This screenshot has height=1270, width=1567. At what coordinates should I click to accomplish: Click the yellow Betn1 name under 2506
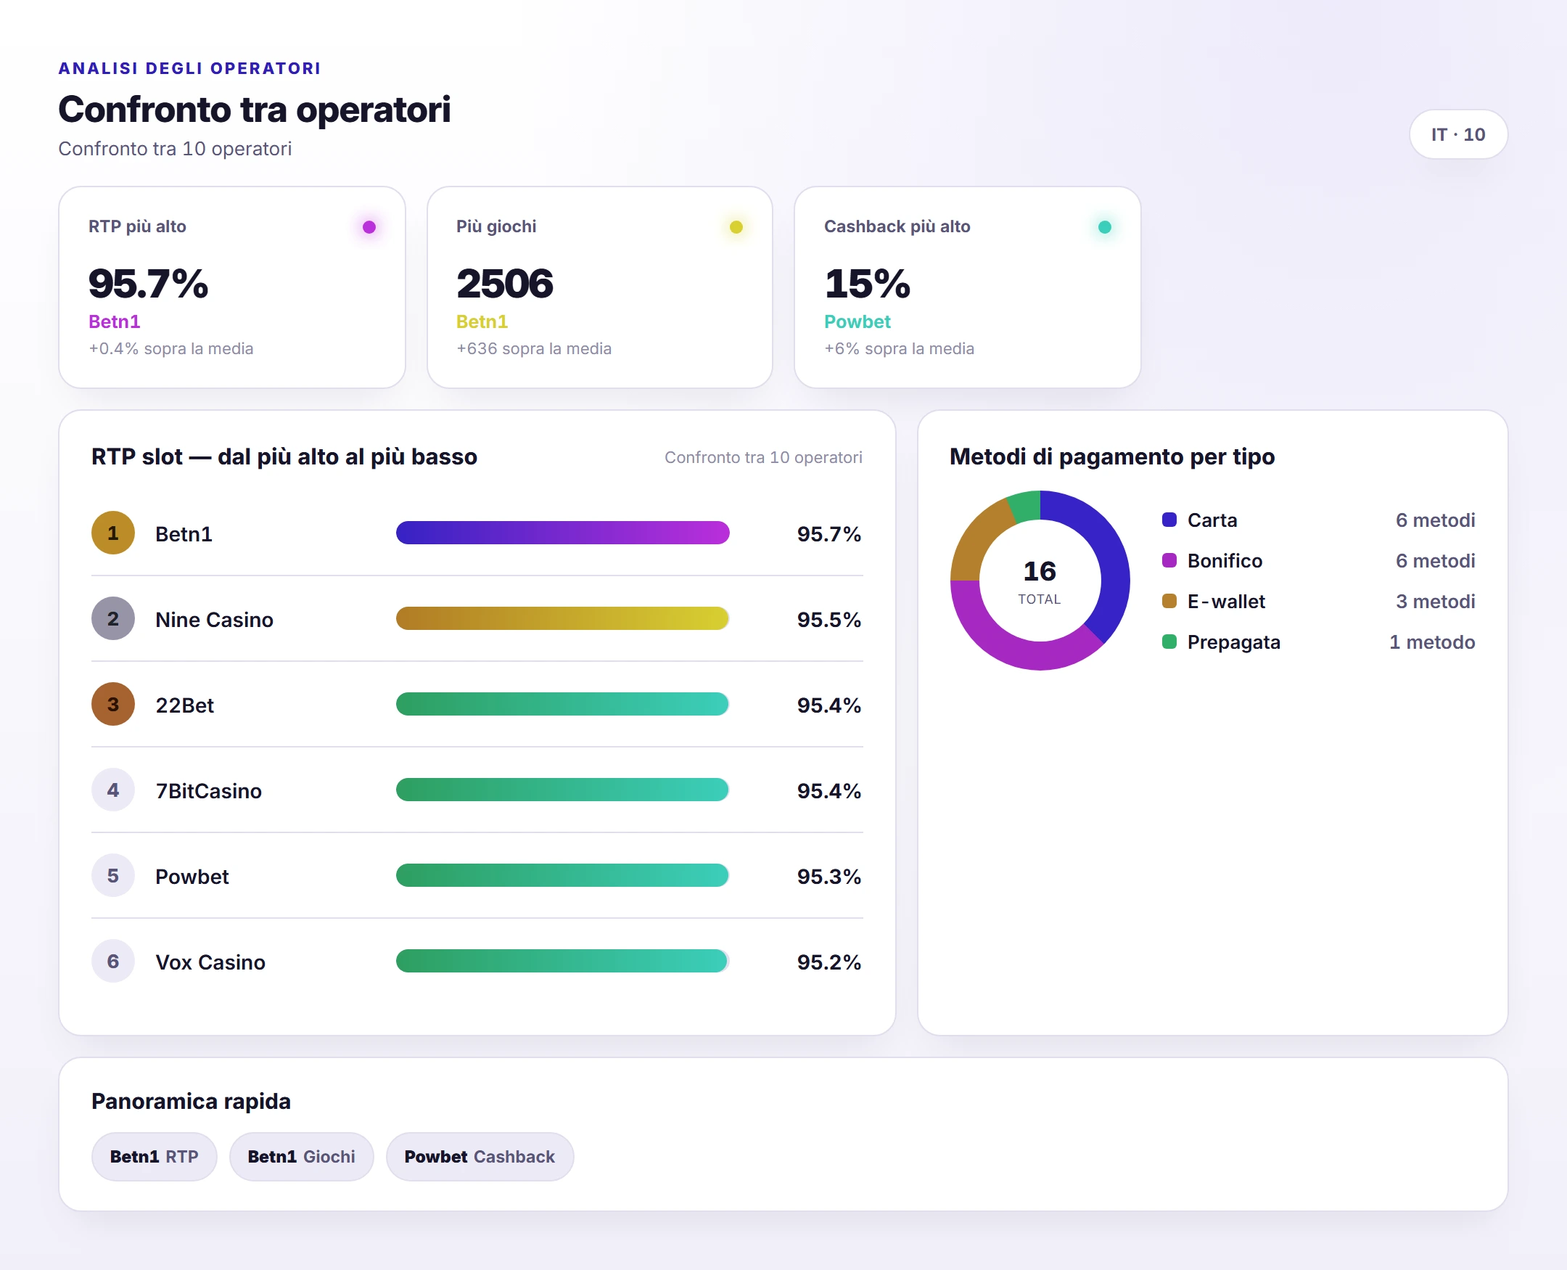pos(482,322)
